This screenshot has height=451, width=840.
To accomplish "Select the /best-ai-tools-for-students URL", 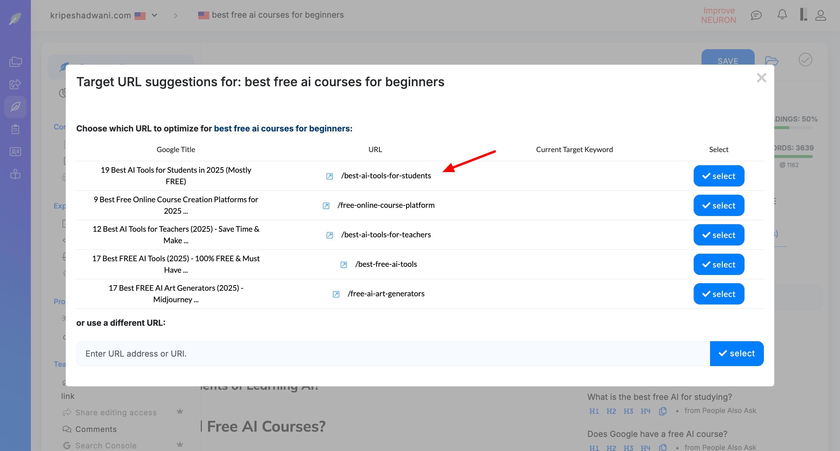I will click(719, 176).
